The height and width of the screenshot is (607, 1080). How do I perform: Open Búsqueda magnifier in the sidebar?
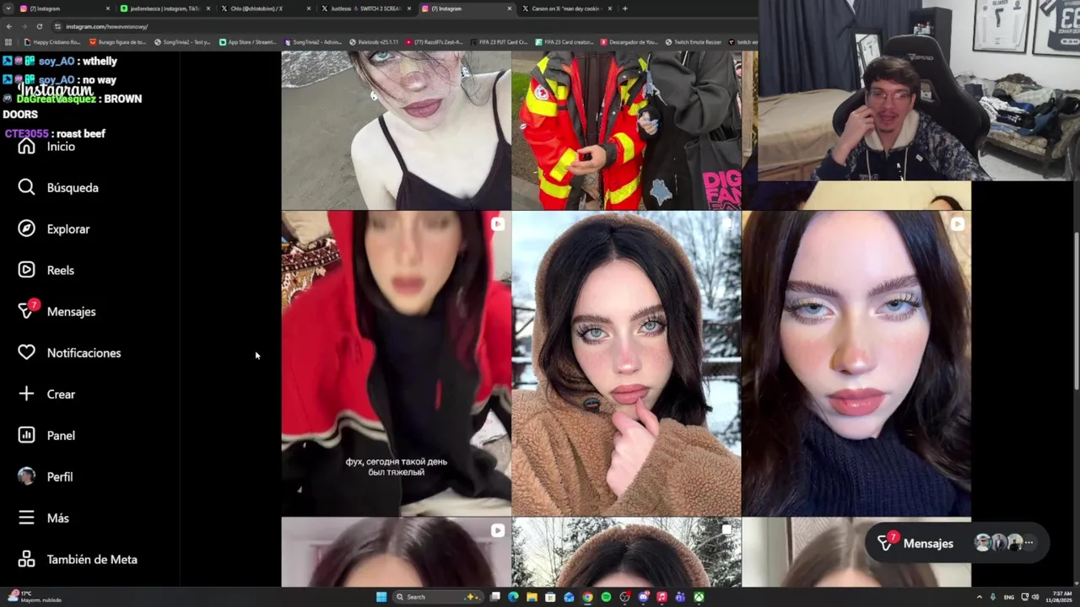point(26,187)
